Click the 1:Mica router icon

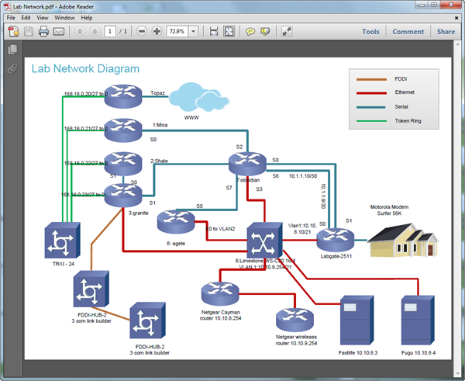point(123,130)
